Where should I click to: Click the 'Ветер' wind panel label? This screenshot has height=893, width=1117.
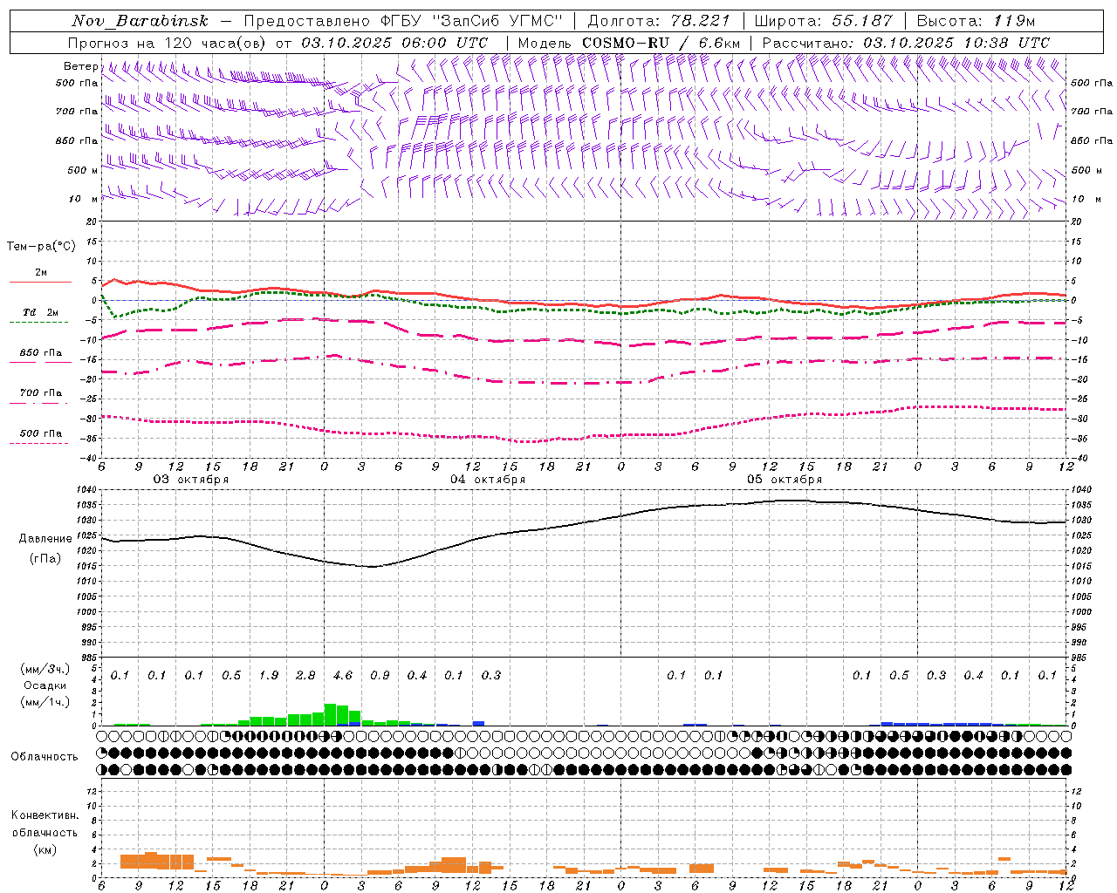(x=81, y=66)
